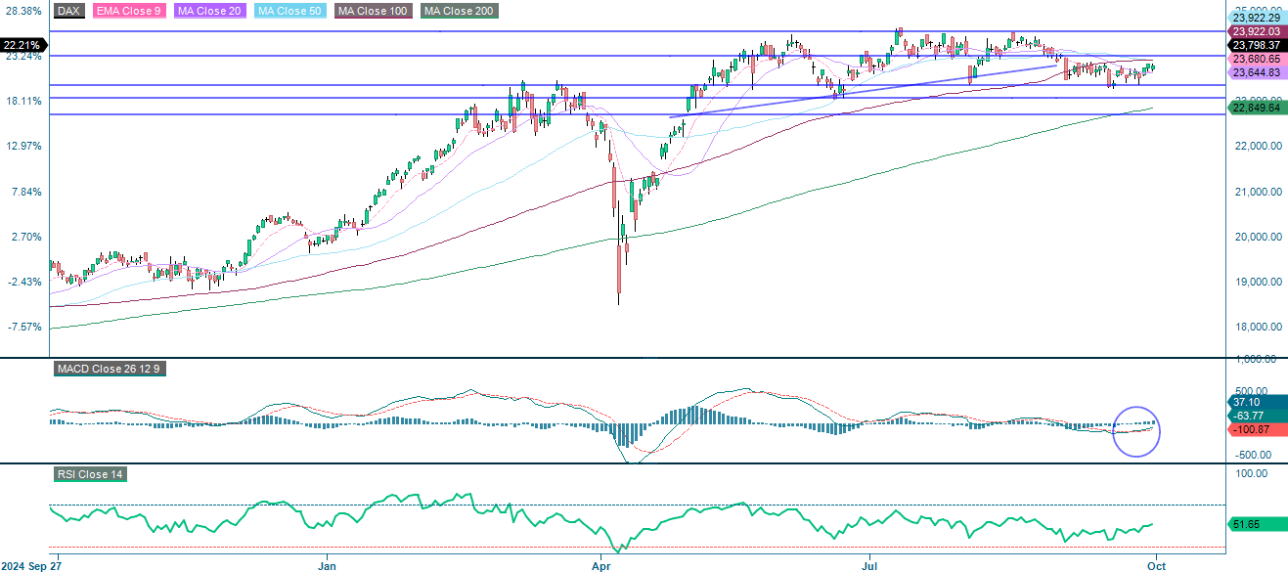
Task: Select the Jan label on the time axis
Action: [327, 565]
